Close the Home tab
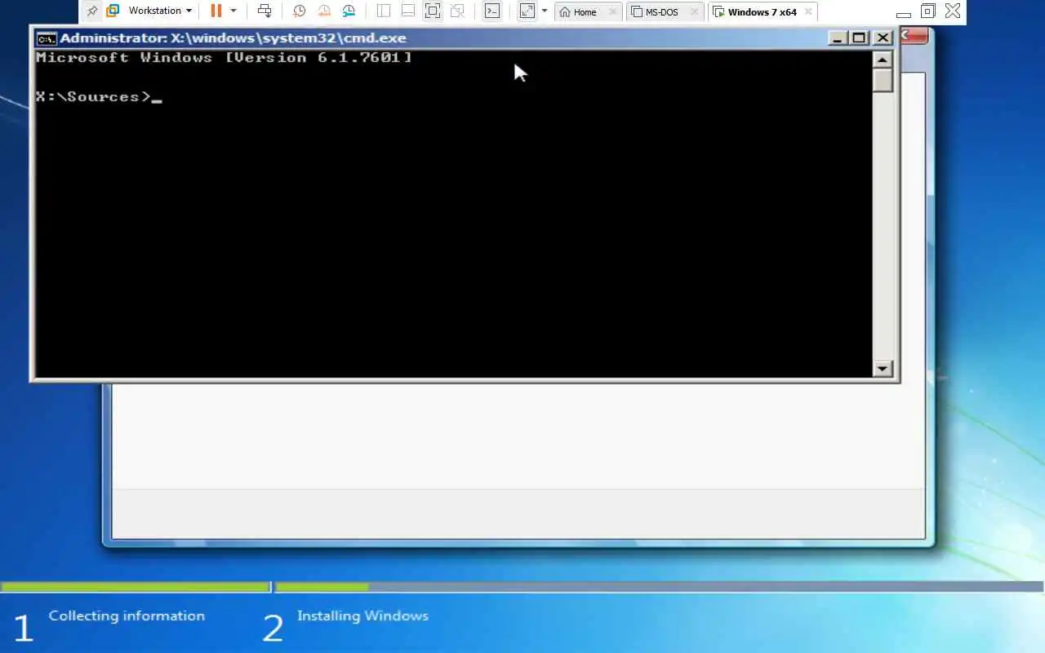Image resolution: width=1045 pixels, height=653 pixels. [x=613, y=12]
